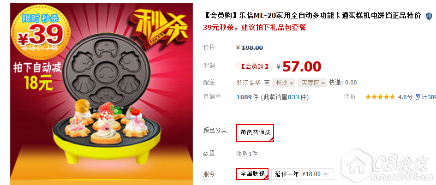Image resolution: width=436 pixels, height=185 pixels.
Task: Click the 限时秒杀 ¥39 round badge
Action: tap(40, 33)
